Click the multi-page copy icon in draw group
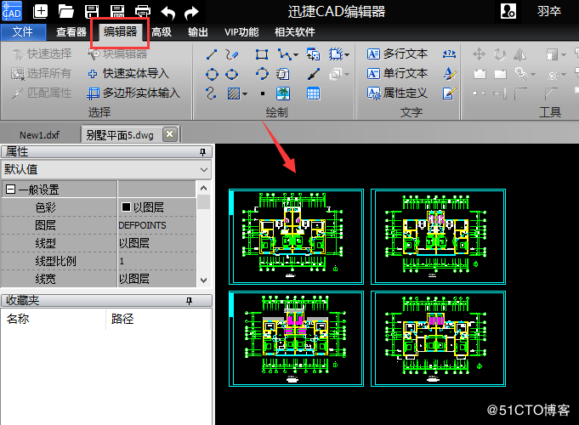Screen dimensions: 579x425 (283, 74)
